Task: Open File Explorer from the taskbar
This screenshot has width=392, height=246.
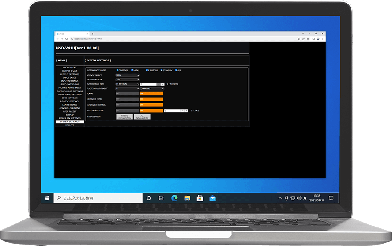Action: point(187,198)
